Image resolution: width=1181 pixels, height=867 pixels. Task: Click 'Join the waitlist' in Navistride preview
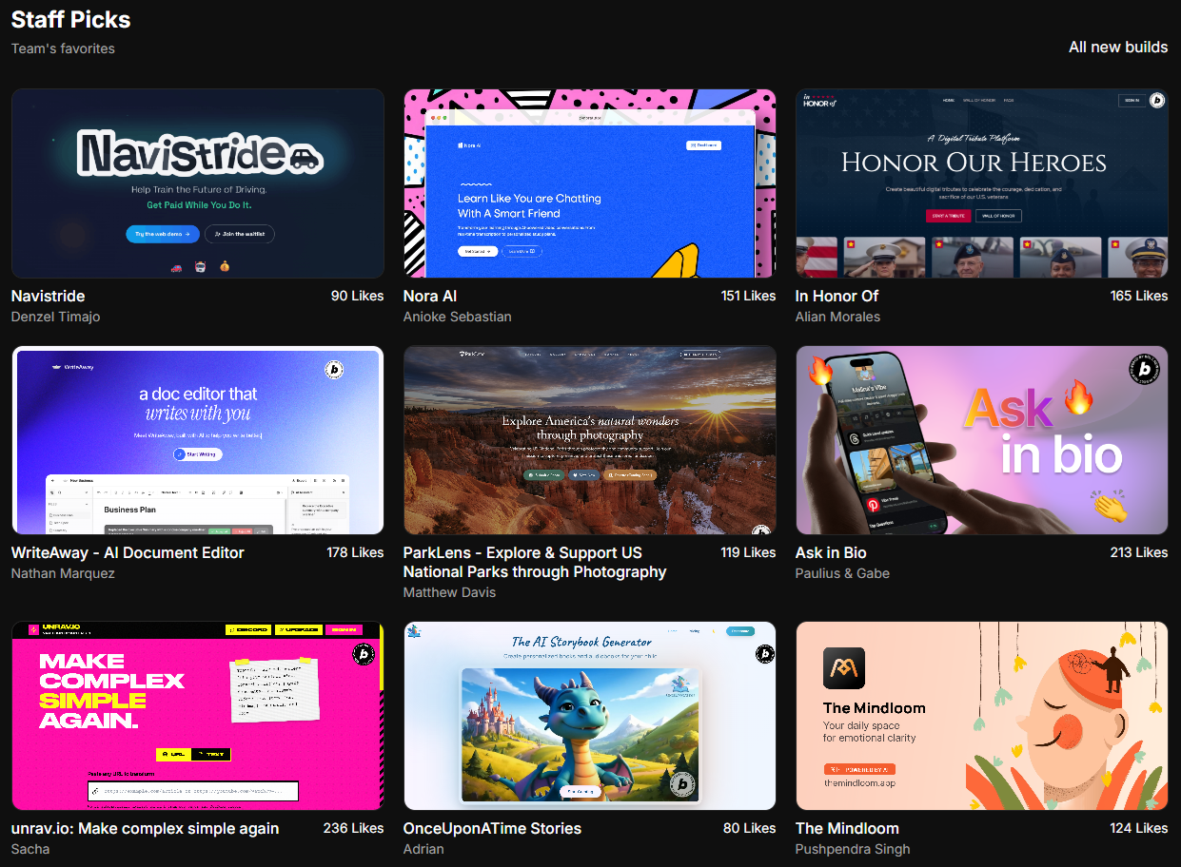point(240,234)
